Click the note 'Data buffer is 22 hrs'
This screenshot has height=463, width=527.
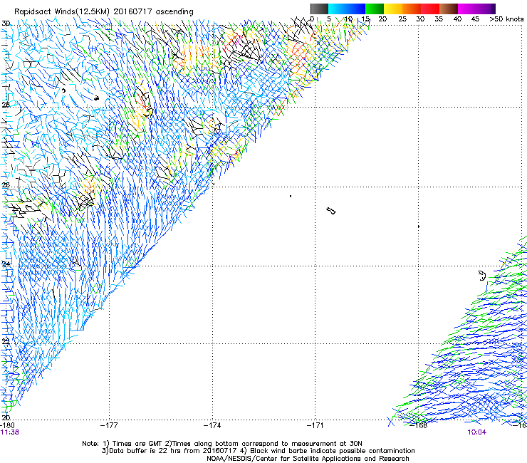[145, 451]
